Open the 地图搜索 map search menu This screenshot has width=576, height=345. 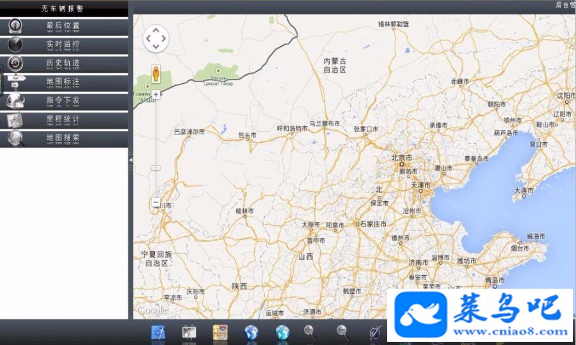(64, 138)
